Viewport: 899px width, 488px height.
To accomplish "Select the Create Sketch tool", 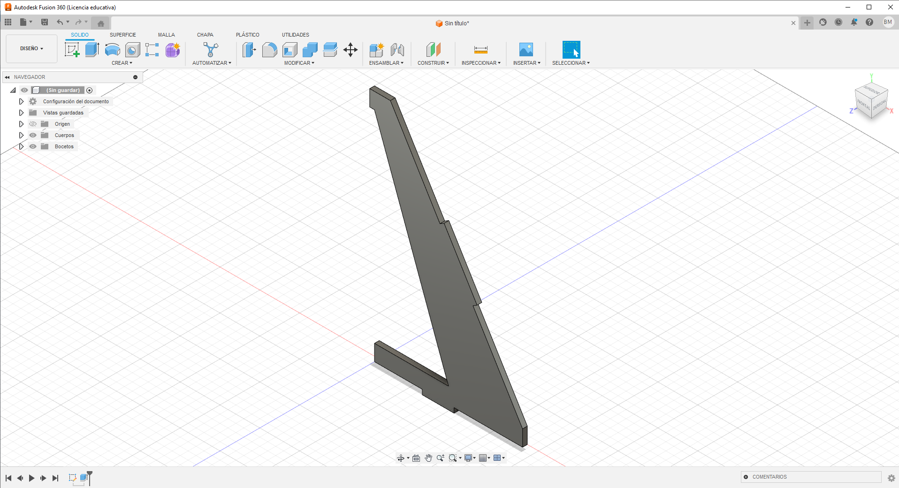I will click(72, 49).
